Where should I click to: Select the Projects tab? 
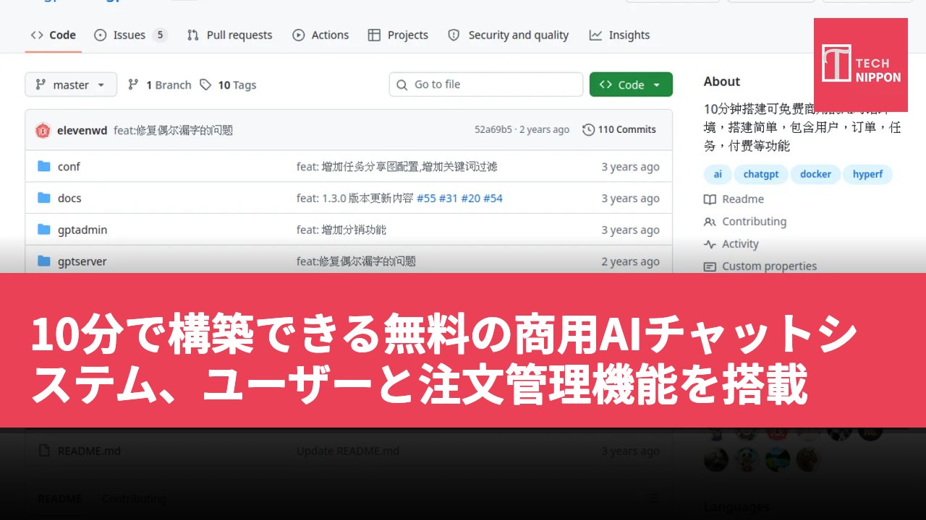click(398, 35)
